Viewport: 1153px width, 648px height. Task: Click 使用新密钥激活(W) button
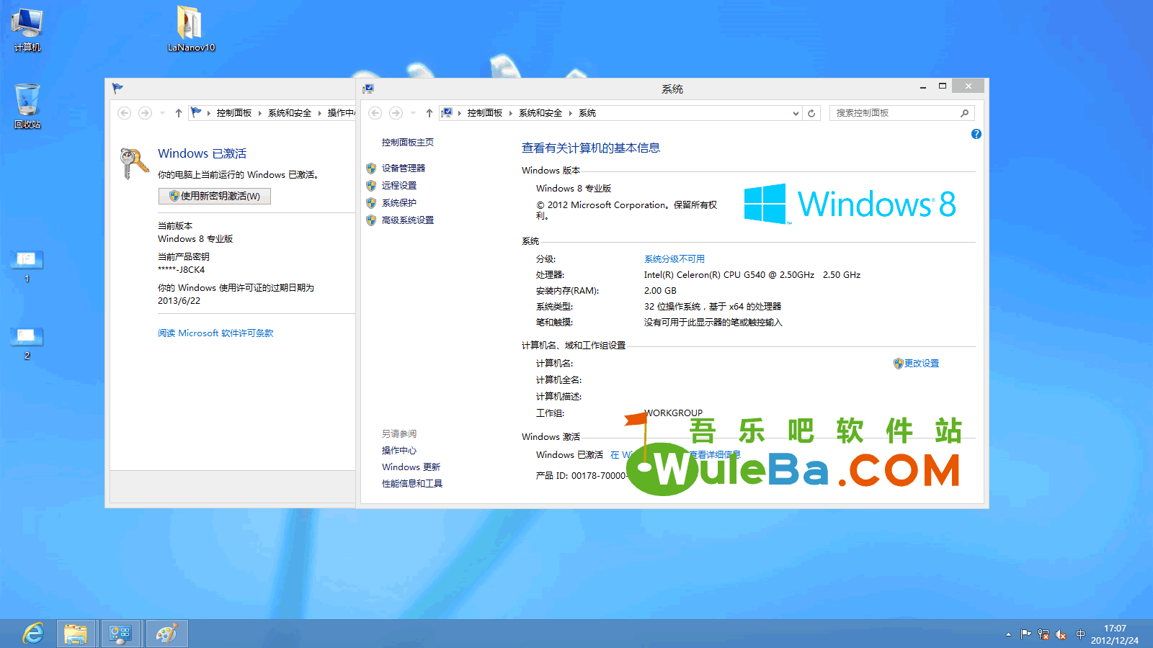tap(215, 196)
